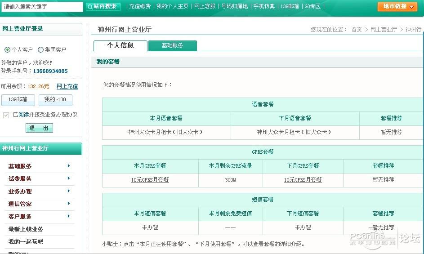Click the 本月剩余GPRS流量 column header
The width and height of the screenshot is (424, 254).
230,166
